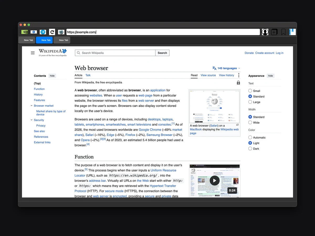
Task: Click citation [5] in Function section
Action: click(x=86, y=169)
